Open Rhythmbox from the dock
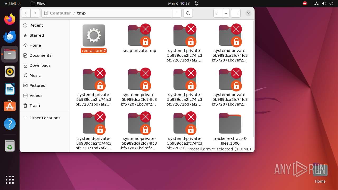The height and width of the screenshot is (190, 338). click(x=10, y=72)
